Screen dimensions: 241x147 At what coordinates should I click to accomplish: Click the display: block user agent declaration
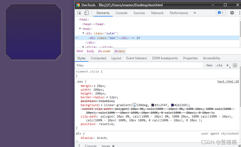coord(94,138)
